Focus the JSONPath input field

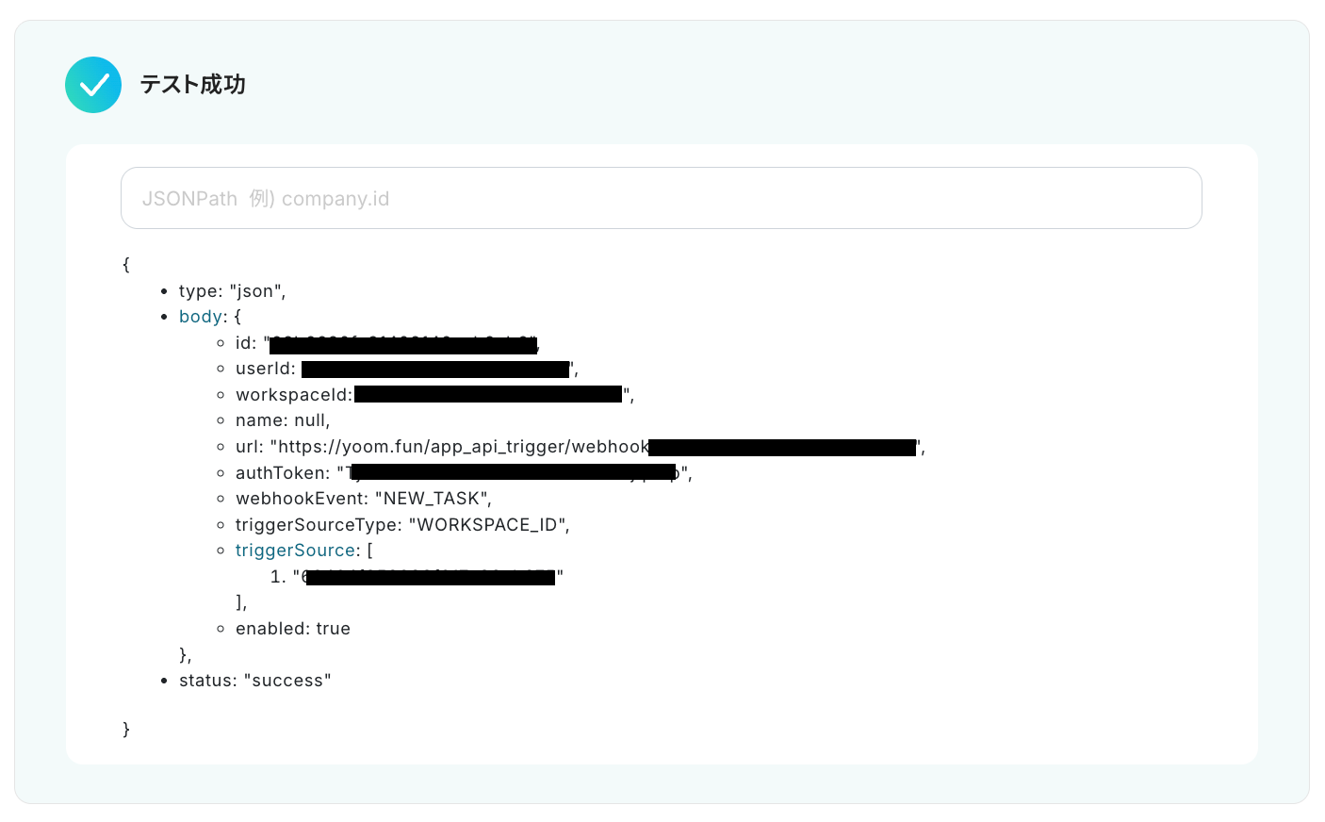(661, 198)
